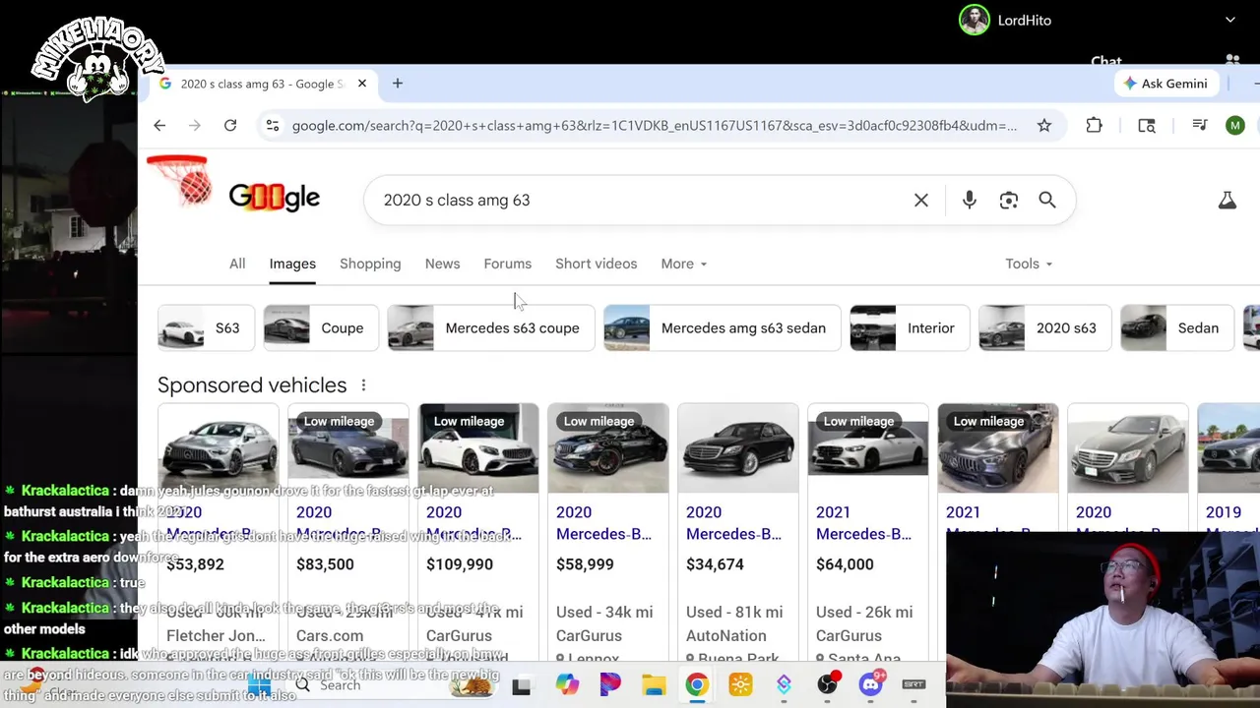
Task: Select the Coupe filter chip
Action: 321,328
